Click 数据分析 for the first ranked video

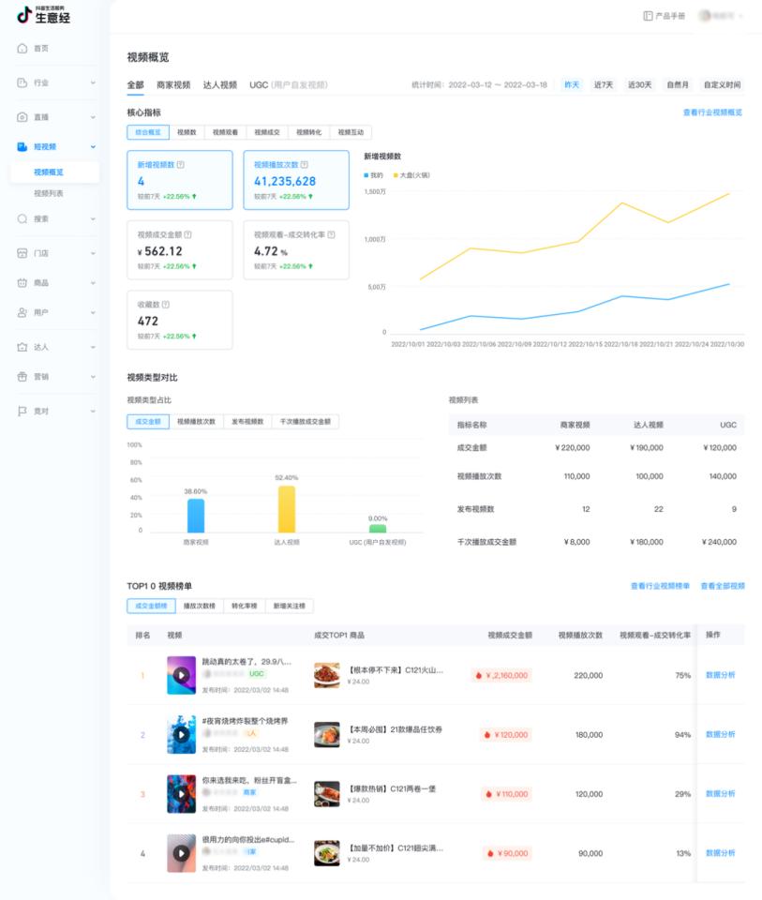pyautogui.click(x=720, y=675)
